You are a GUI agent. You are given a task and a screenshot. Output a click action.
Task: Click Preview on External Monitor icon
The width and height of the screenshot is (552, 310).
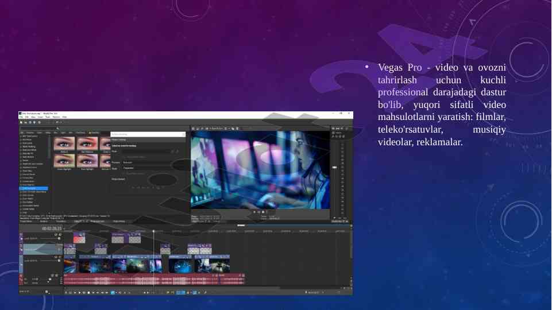click(x=198, y=129)
